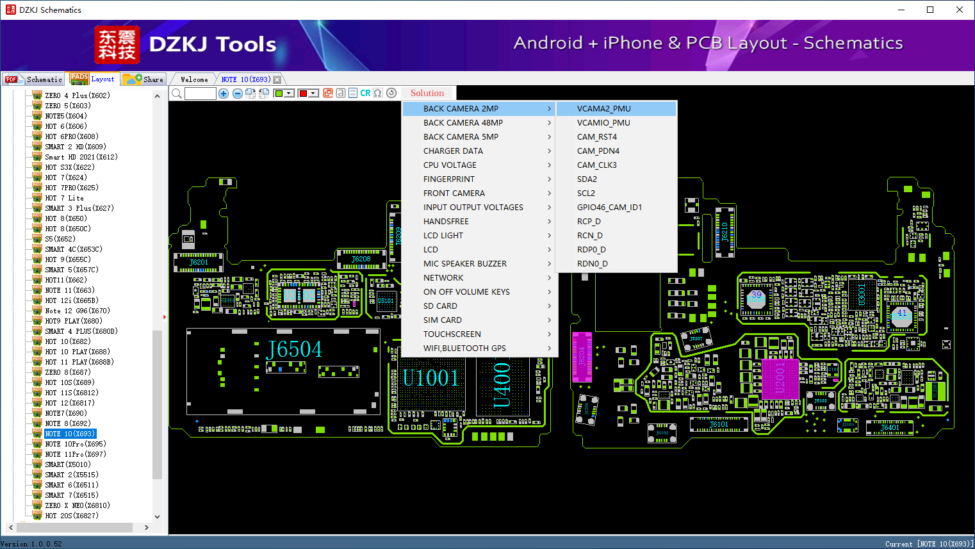Open the red color dropdown arrow
The width and height of the screenshot is (975, 549).
[313, 94]
